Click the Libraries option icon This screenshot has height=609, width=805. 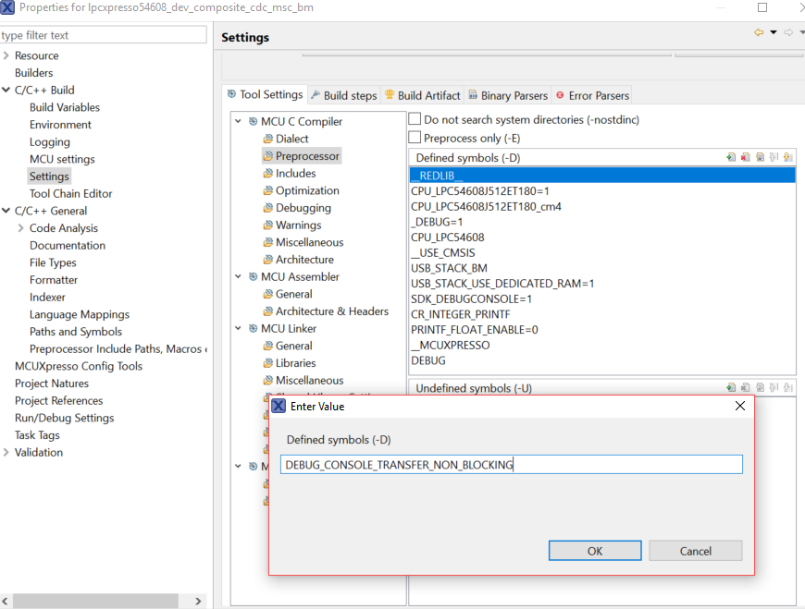pos(268,363)
